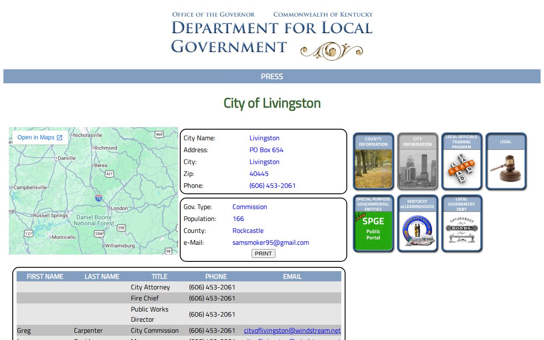
Task: Click the Fire Chief phone number
Action: click(x=212, y=298)
